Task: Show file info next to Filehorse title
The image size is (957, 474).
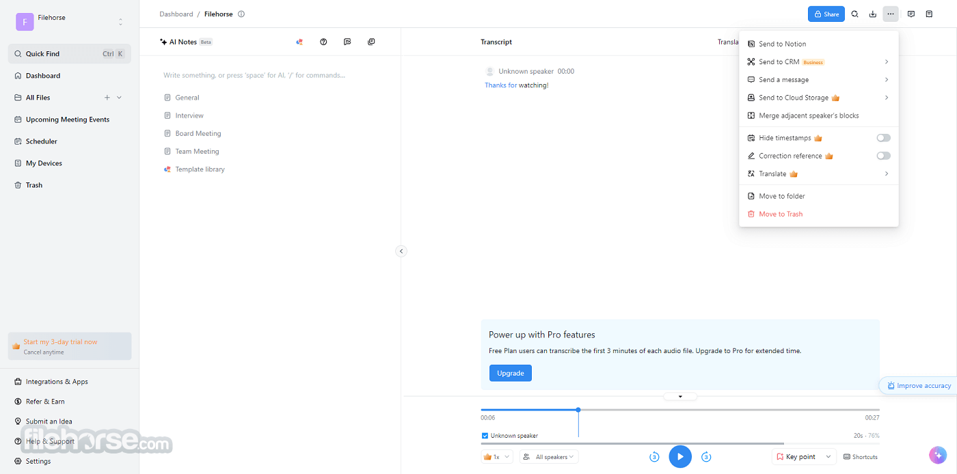Action: 241,14
